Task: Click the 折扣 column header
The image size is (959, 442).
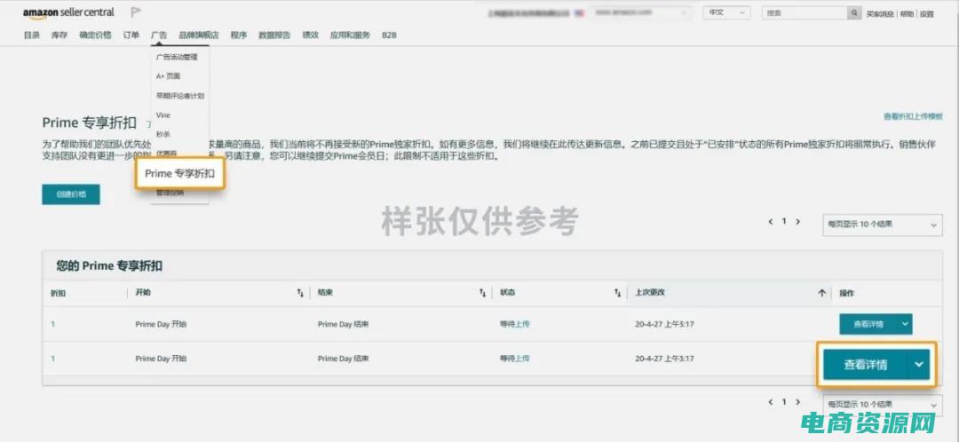Action: 58,294
